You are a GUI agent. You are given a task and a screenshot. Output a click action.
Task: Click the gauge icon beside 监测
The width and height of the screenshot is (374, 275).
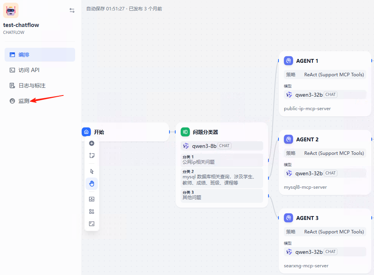(x=12, y=101)
